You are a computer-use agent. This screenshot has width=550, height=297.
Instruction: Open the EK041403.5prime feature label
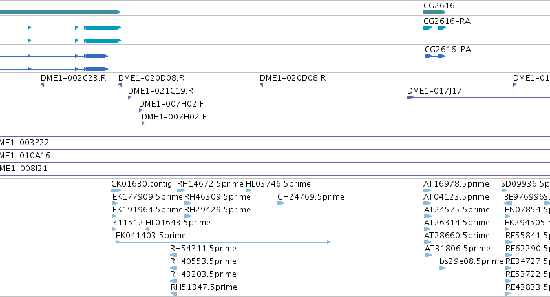point(151,236)
